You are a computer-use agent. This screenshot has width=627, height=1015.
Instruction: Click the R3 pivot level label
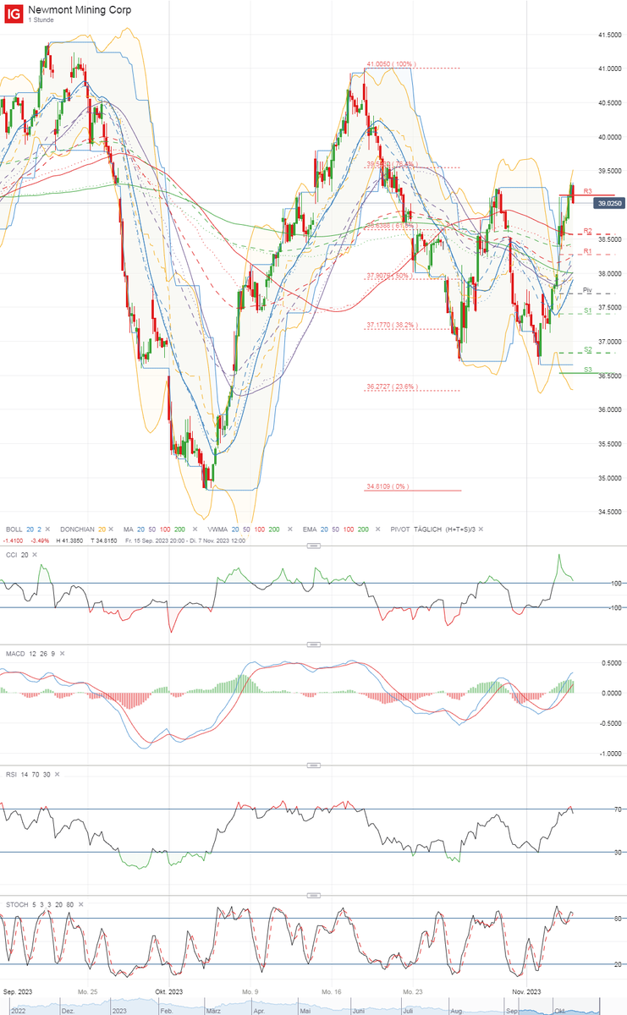587,192
